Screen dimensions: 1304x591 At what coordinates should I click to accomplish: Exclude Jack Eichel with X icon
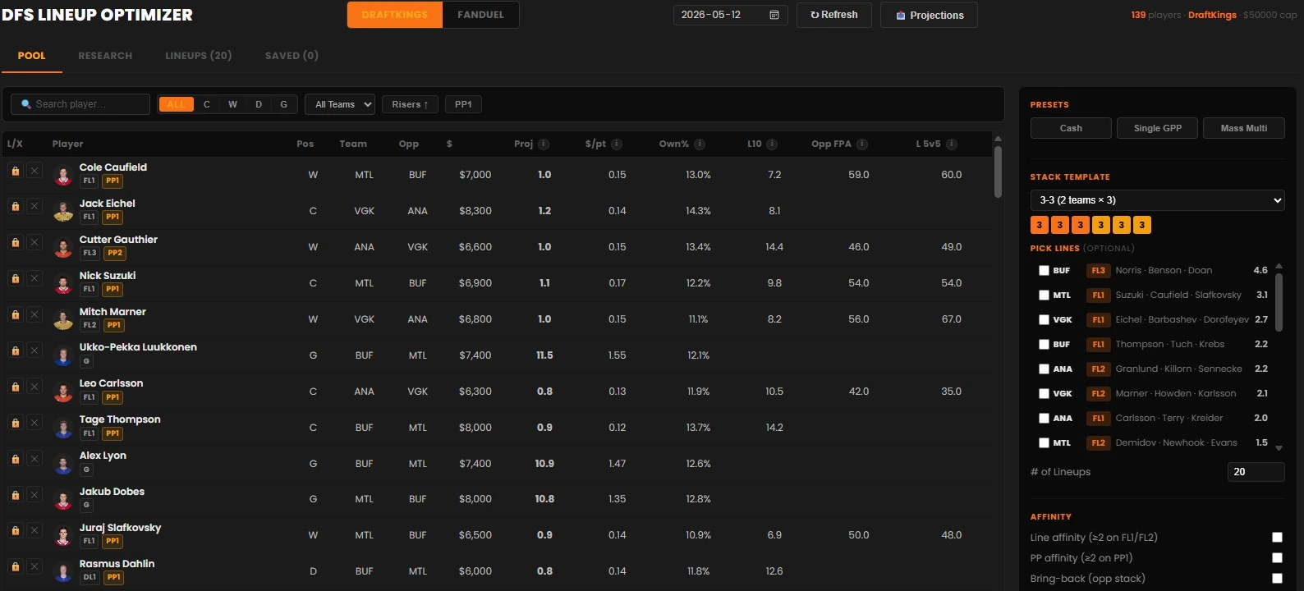point(34,207)
